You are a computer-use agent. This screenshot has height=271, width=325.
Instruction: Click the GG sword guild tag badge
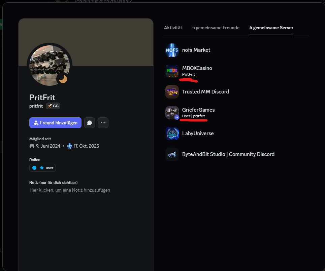click(x=53, y=106)
